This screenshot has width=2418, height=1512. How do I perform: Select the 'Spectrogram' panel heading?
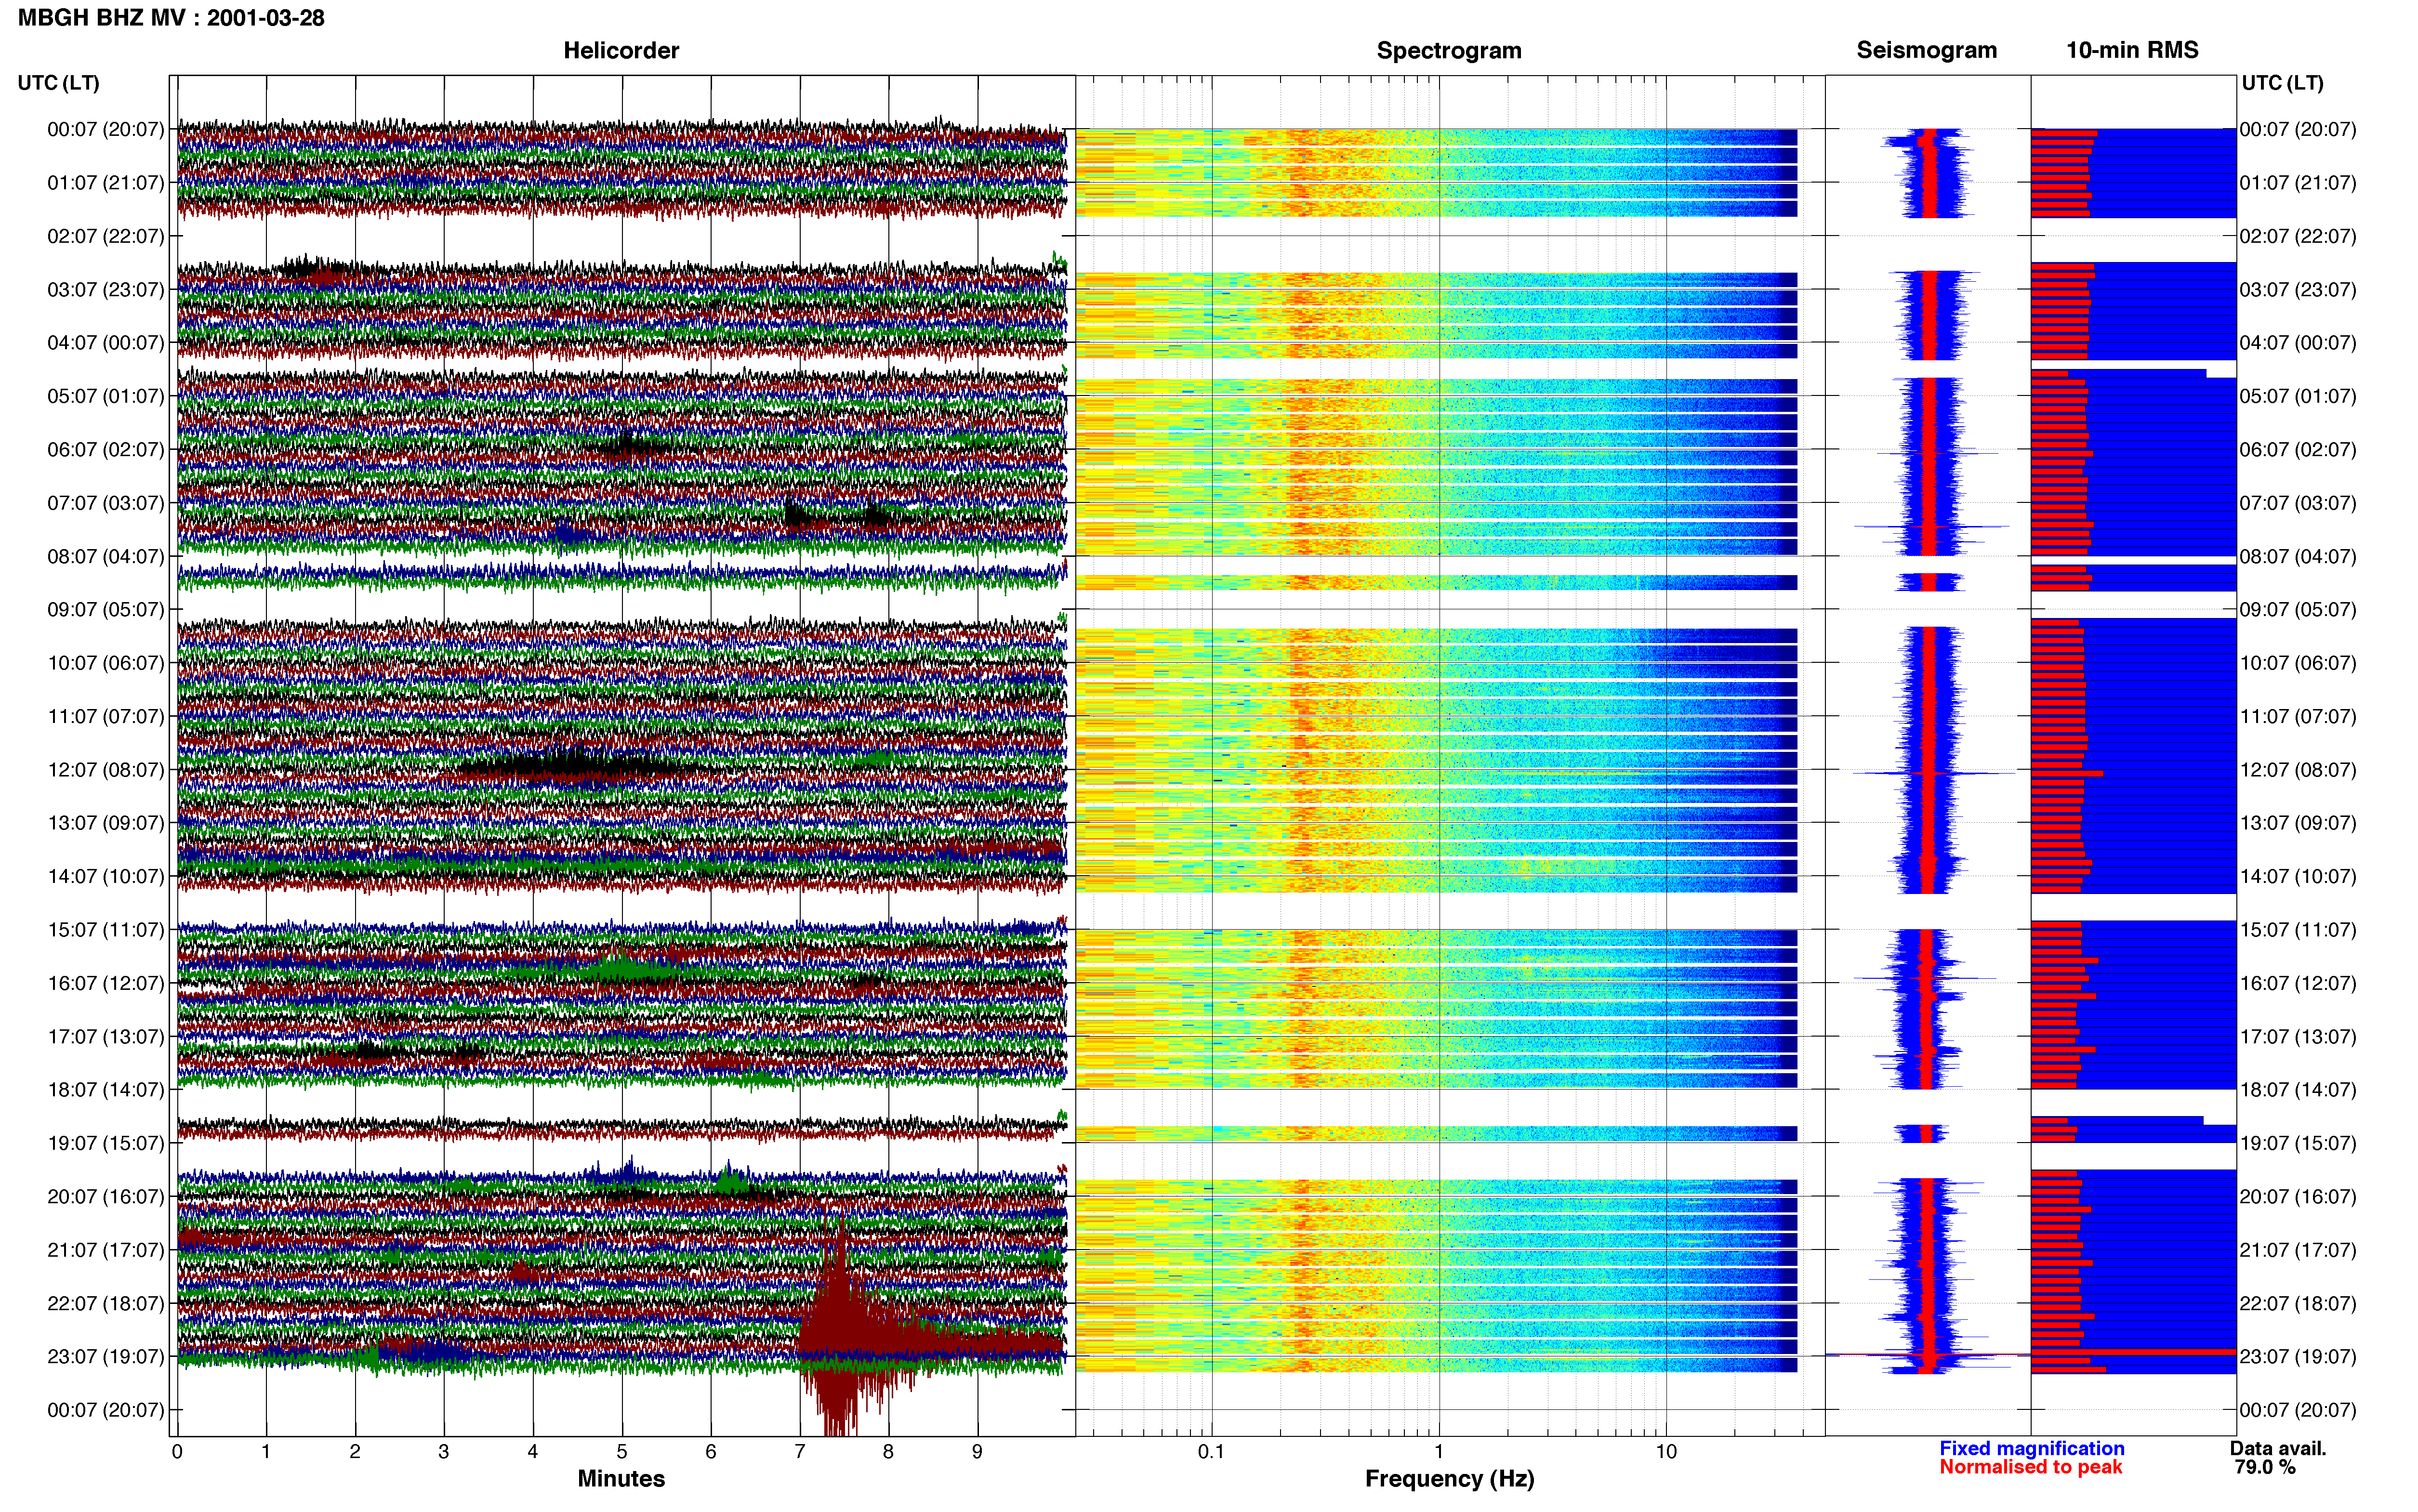point(1449,50)
